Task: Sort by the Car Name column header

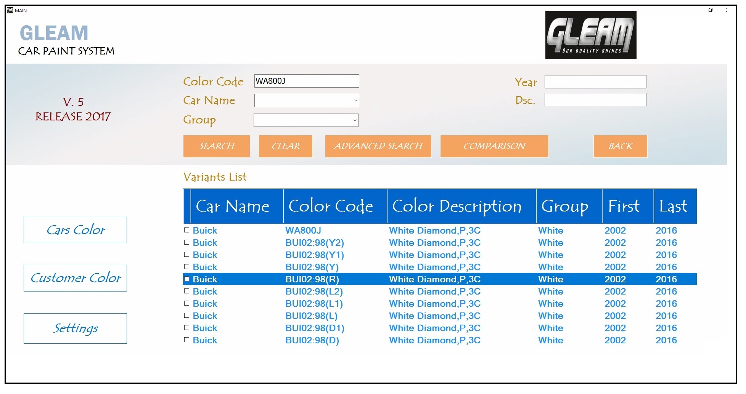Action: click(237, 206)
